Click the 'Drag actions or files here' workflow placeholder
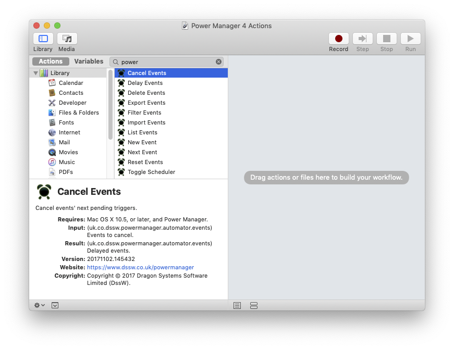Image resolution: width=454 pixels, height=349 pixels. pos(326,178)
